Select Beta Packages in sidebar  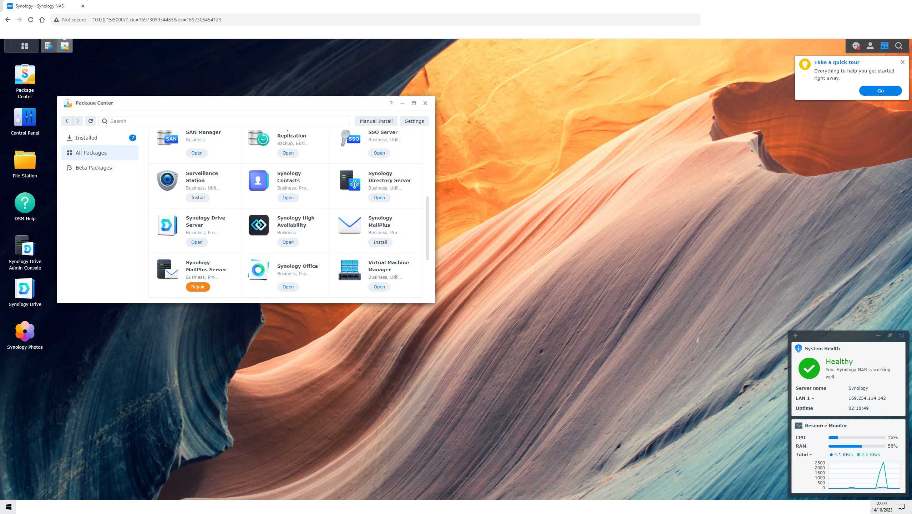100,168
